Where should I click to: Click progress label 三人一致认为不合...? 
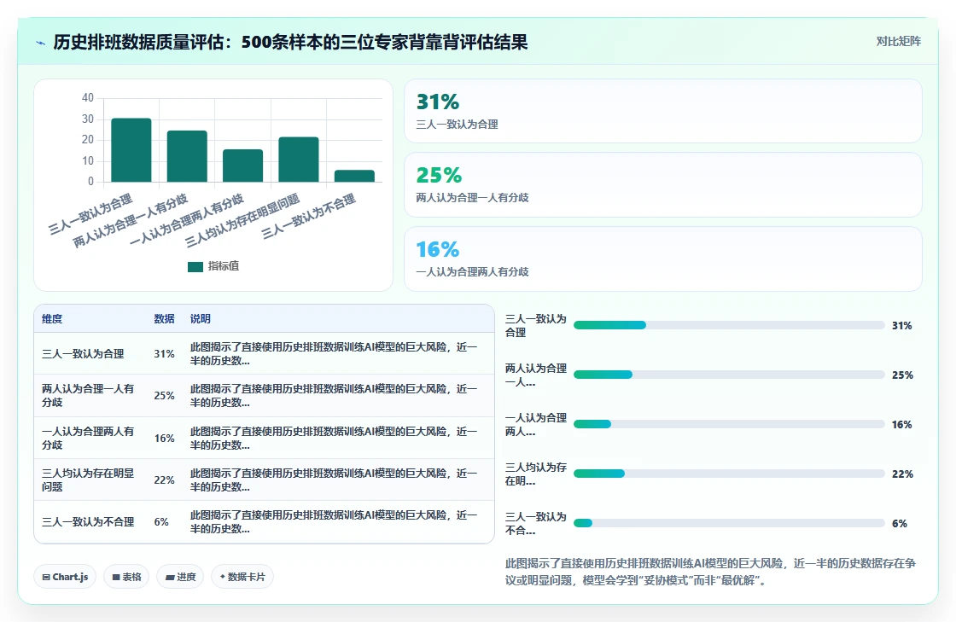(536, 523)
